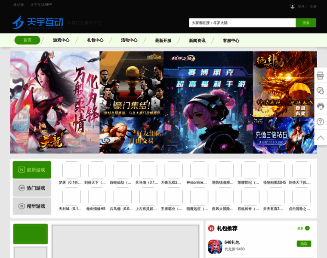
Task: Click the 上古有灵妖 game title
Action: [x=146, y=209]
